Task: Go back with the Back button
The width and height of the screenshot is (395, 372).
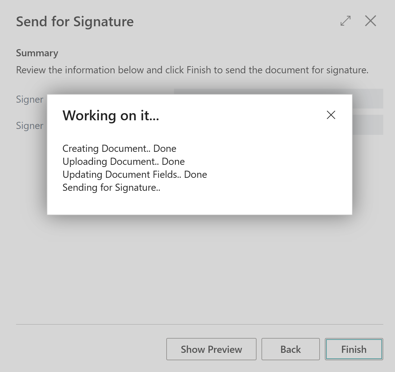Action: click(291, 349)
